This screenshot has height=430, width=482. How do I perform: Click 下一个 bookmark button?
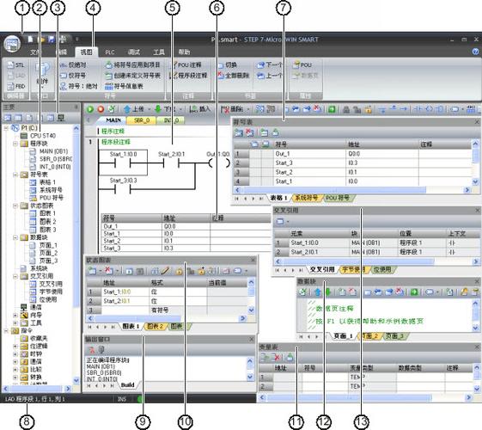coord(270,64)
